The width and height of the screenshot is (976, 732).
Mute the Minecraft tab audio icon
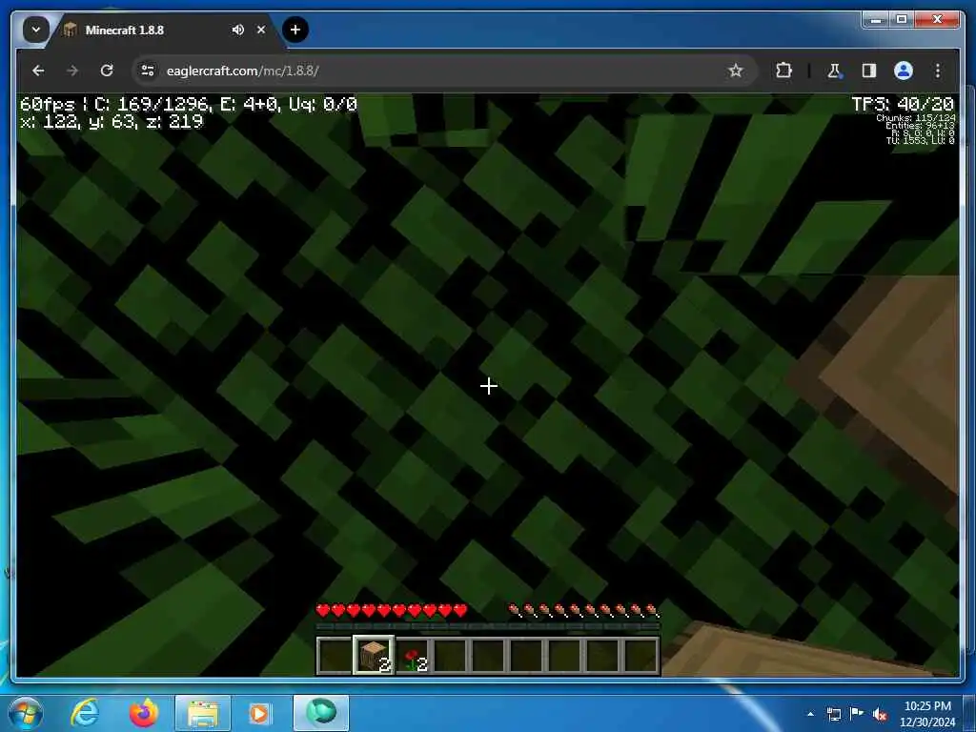coord(237,30)
